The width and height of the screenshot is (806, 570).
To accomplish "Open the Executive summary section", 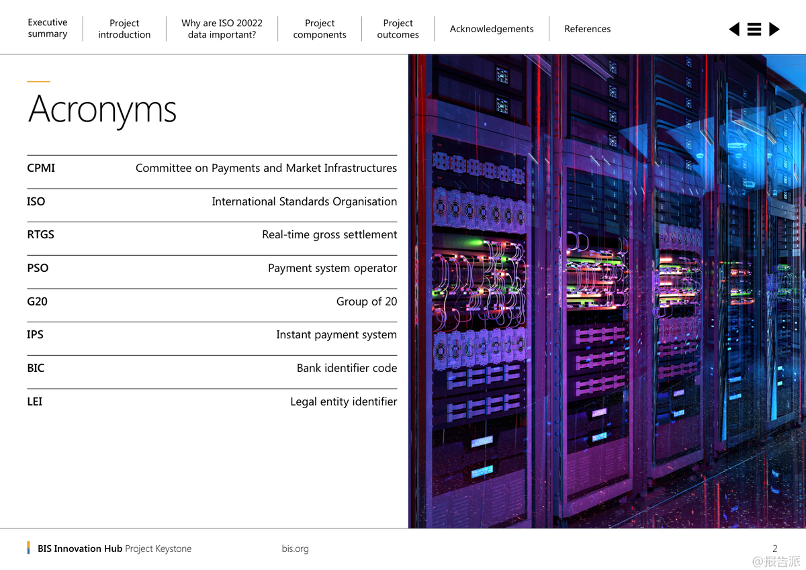I will [48, 28].
